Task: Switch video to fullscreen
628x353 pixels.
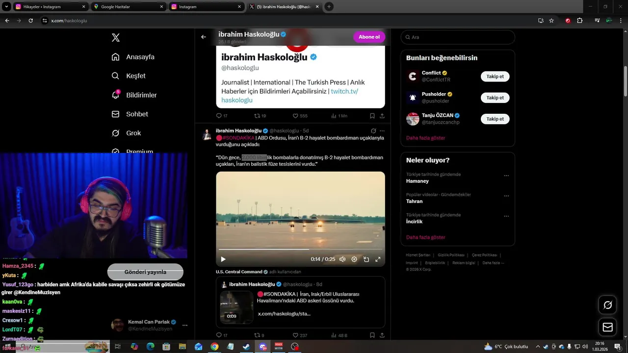Action: click(378, 259)
